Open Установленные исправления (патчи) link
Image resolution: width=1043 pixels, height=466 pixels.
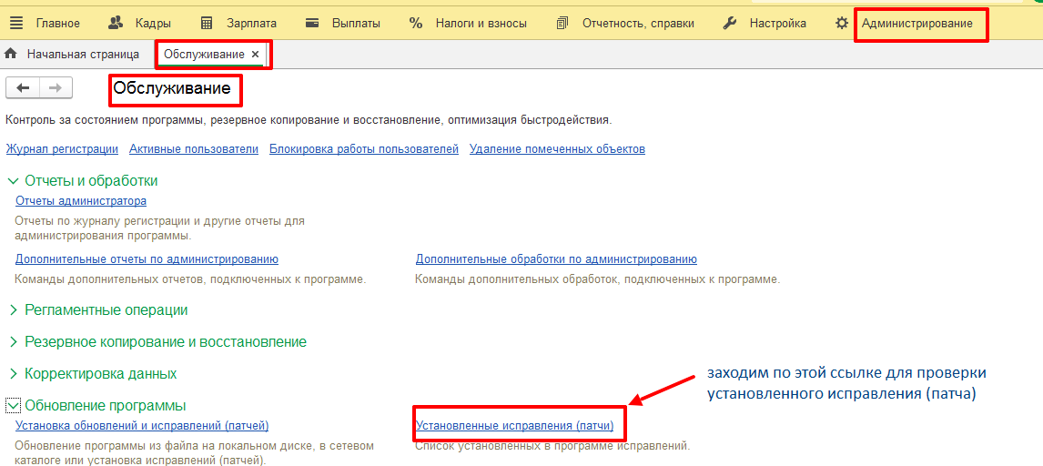point(514,425)
